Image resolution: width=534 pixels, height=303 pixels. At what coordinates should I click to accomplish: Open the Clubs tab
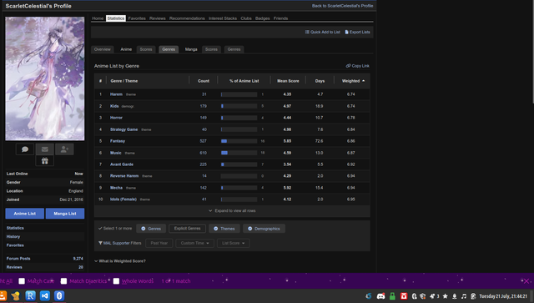pyautogui.click(x=246, y=18)
